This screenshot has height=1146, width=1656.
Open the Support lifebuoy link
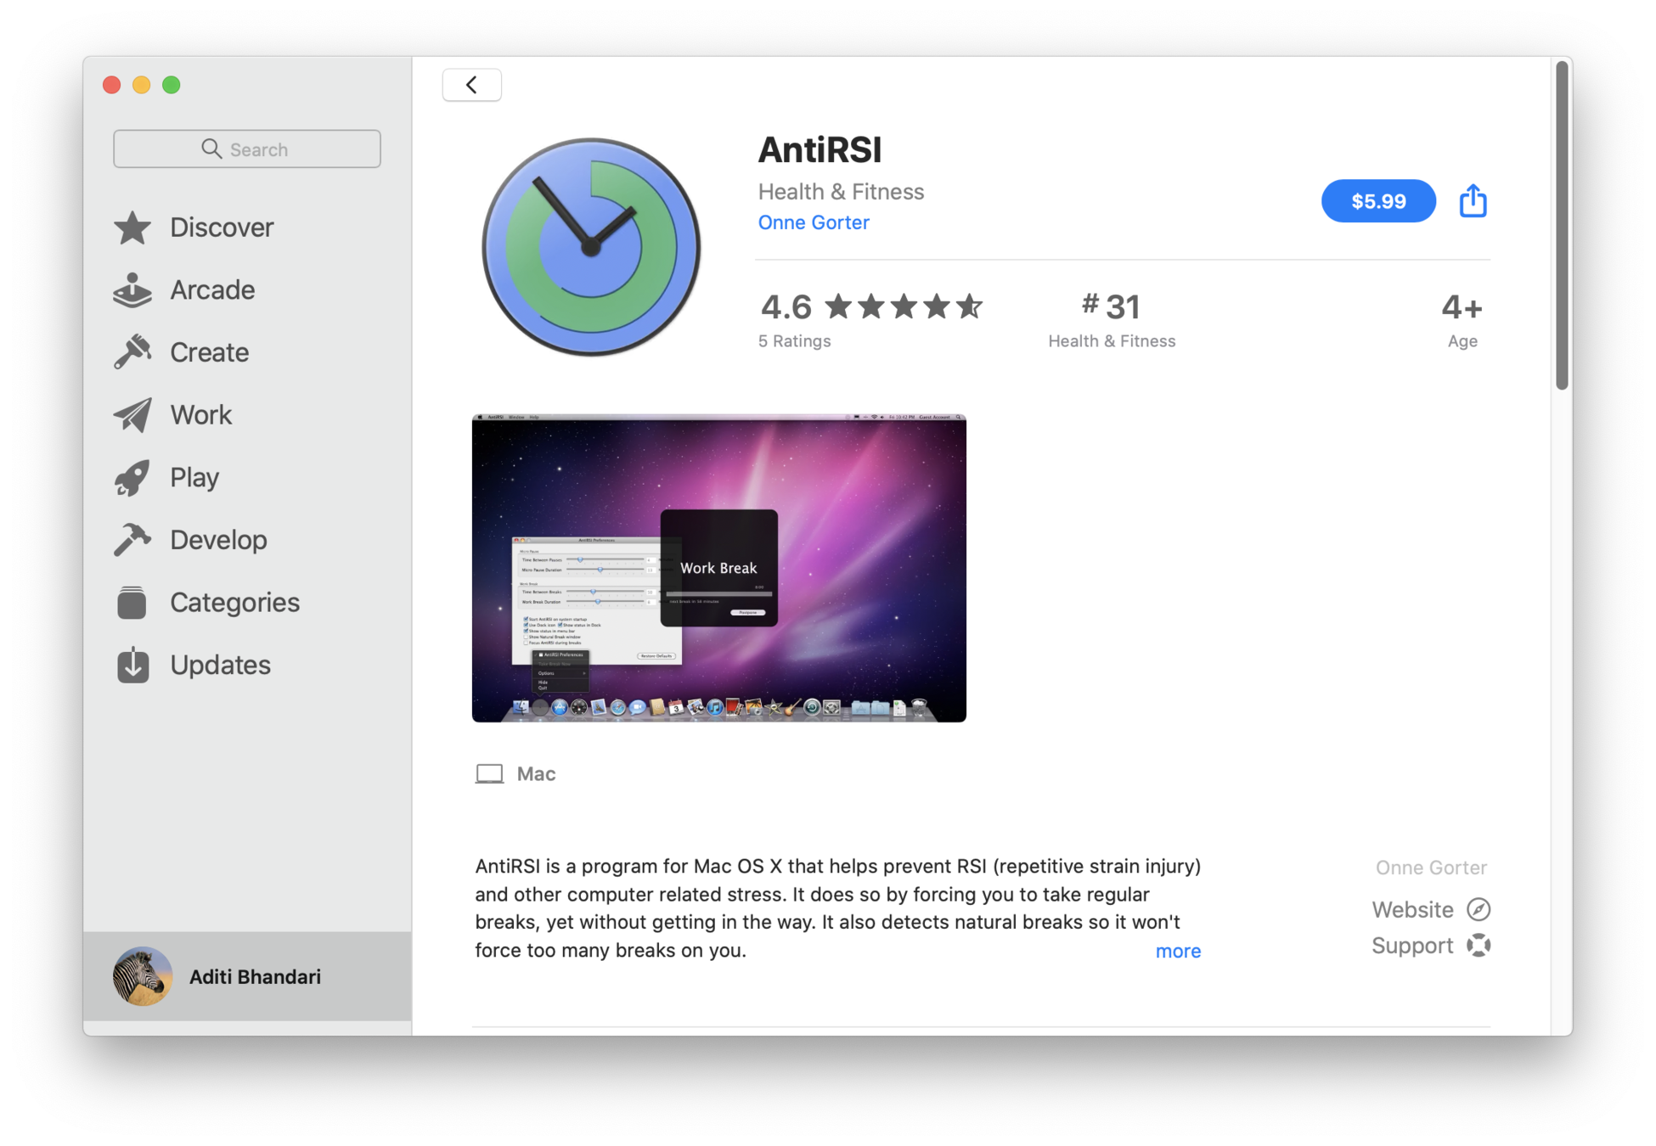click(x=1431, y=946)
